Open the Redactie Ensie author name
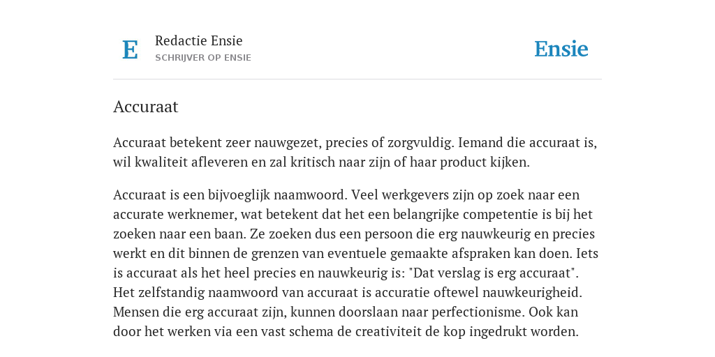Screen dimensions: 715x357 (x=199, y=40)
